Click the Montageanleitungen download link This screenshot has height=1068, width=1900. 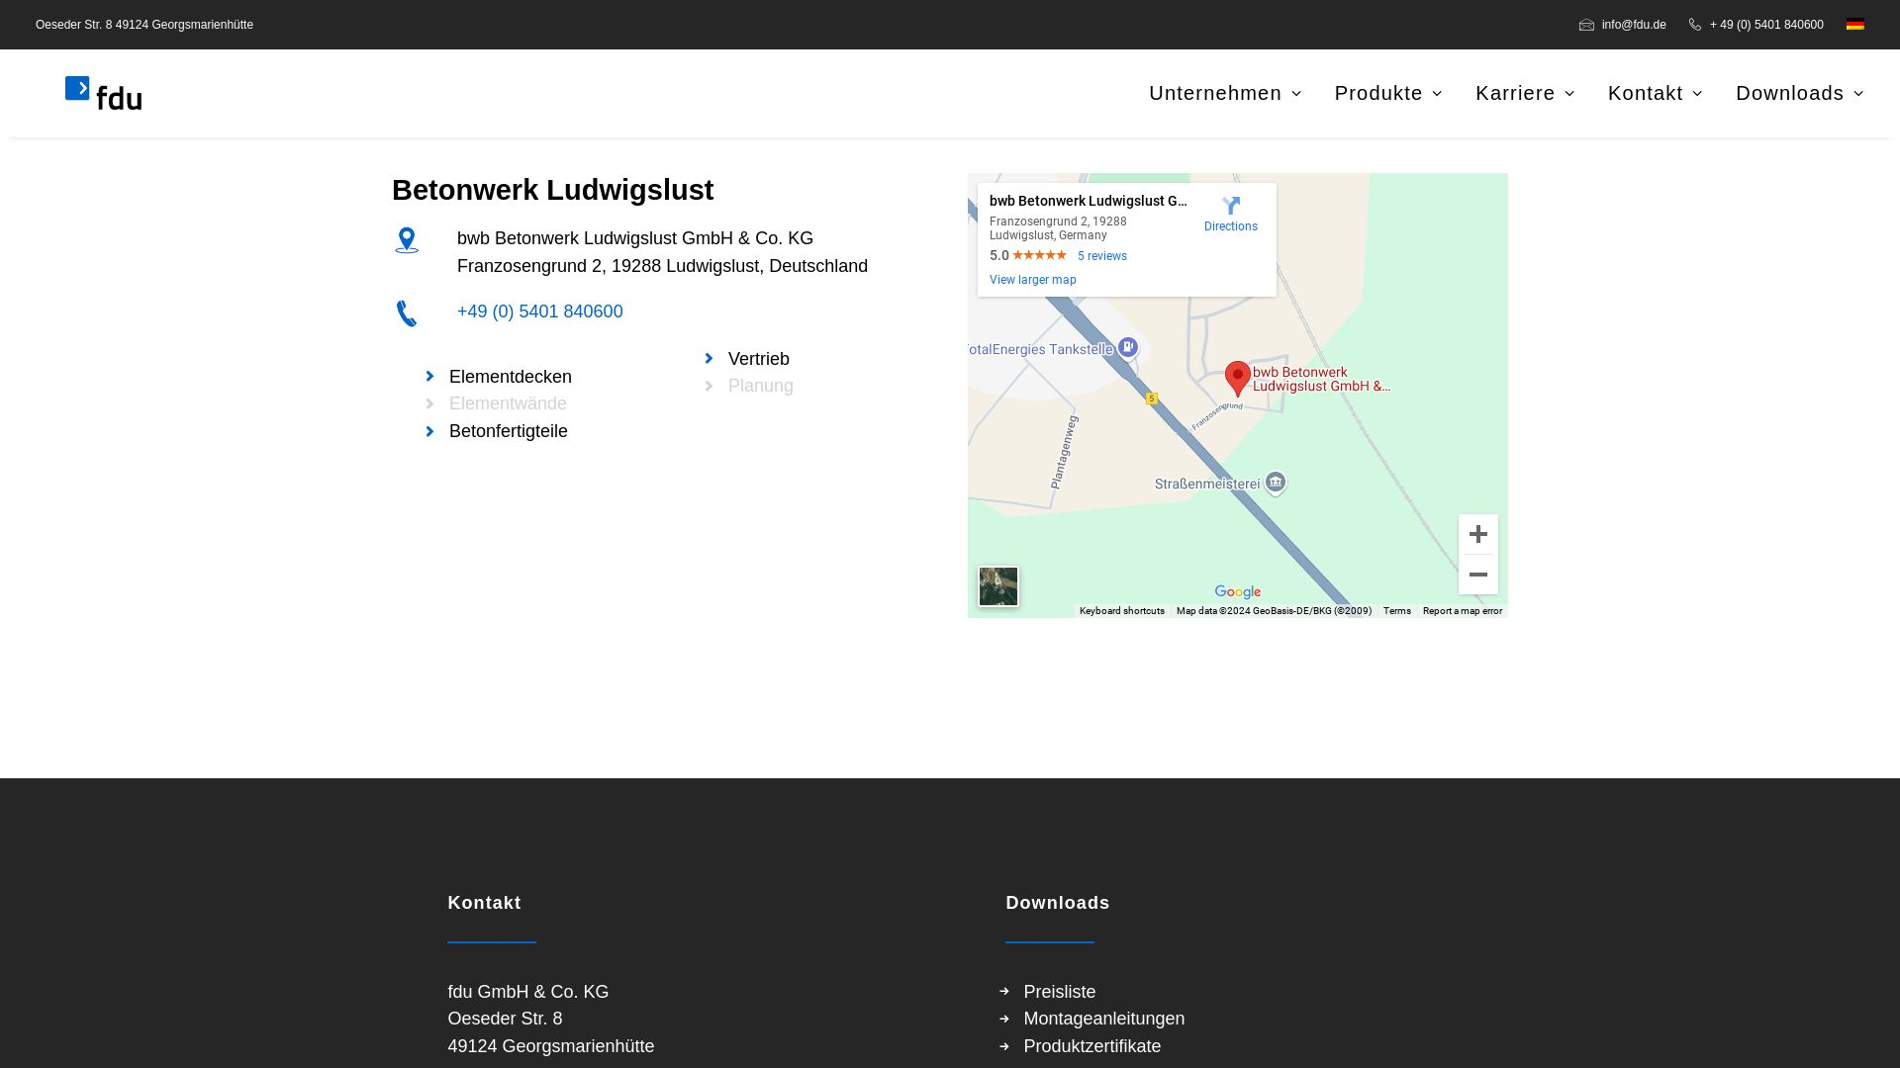[x=1104, y=1019]
